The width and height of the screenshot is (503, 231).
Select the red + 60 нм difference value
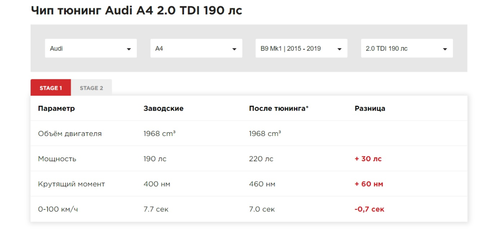[368, 184]
